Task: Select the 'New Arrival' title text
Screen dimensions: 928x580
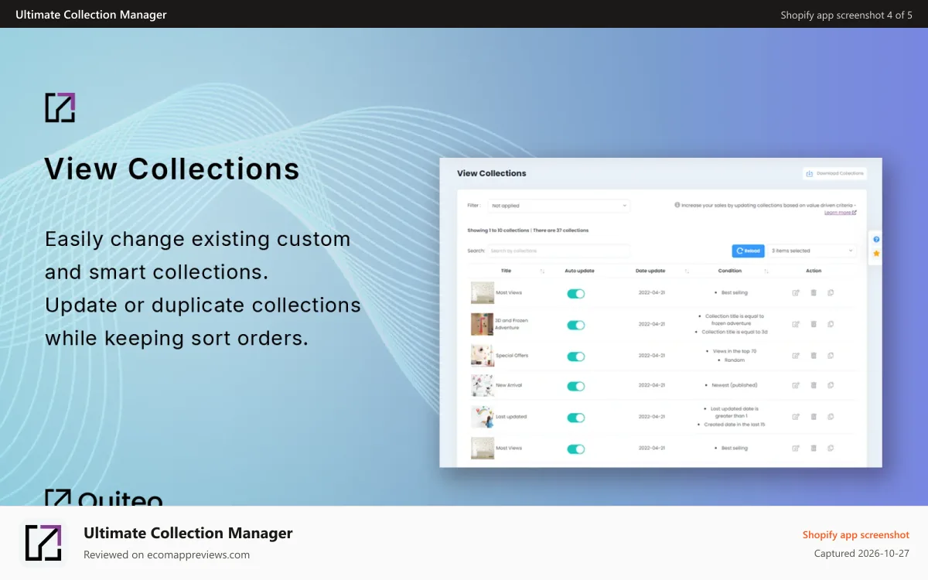Action: pyautogui.click(x=510, y=385)
